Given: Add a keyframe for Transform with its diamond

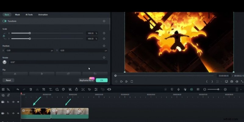Looking at the screenshot, I should pos(104,21).
